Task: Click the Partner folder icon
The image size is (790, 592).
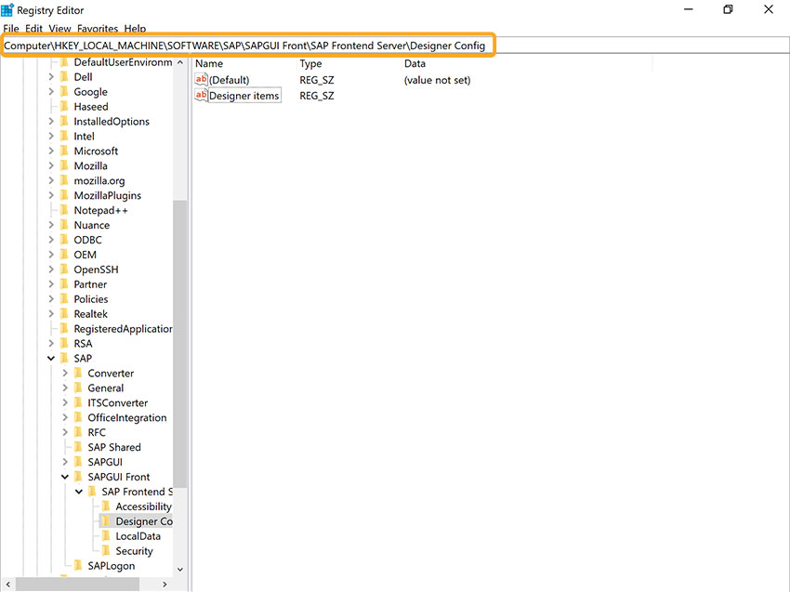Action: (x=64, y=284)
